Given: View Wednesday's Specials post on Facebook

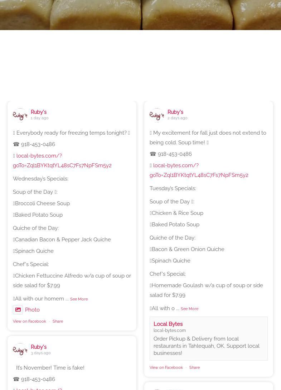Looking at the screenshot, I should [29, 321].
